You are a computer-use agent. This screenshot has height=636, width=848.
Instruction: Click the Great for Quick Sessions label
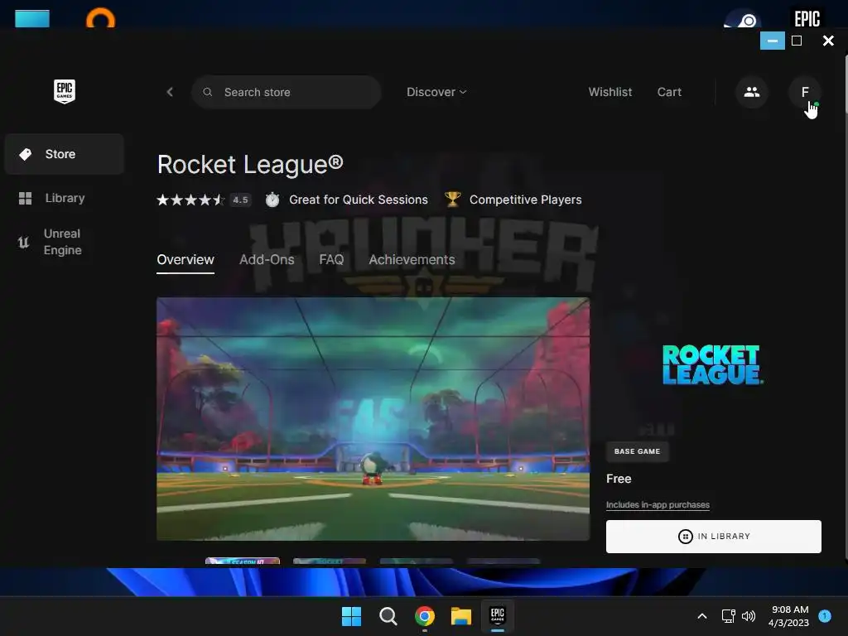tap(358, 200)
